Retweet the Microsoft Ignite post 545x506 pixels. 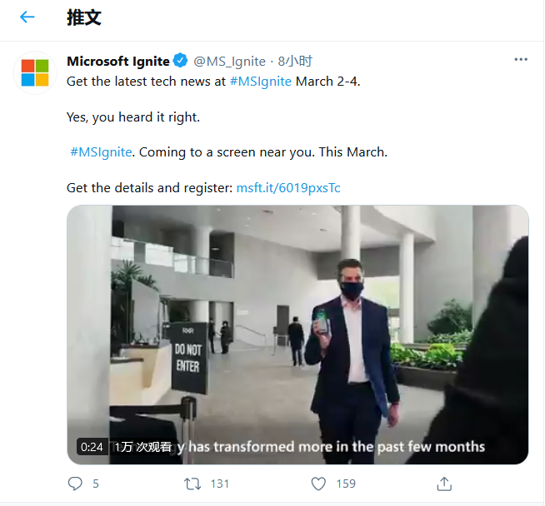pyautogui.click(x=192, y=484)
